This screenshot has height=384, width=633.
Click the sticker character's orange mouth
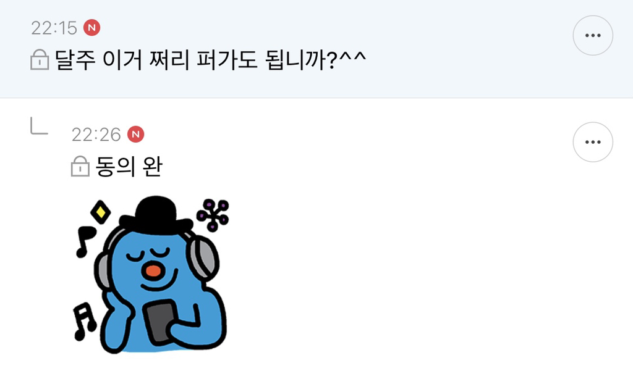coord(153,270)
